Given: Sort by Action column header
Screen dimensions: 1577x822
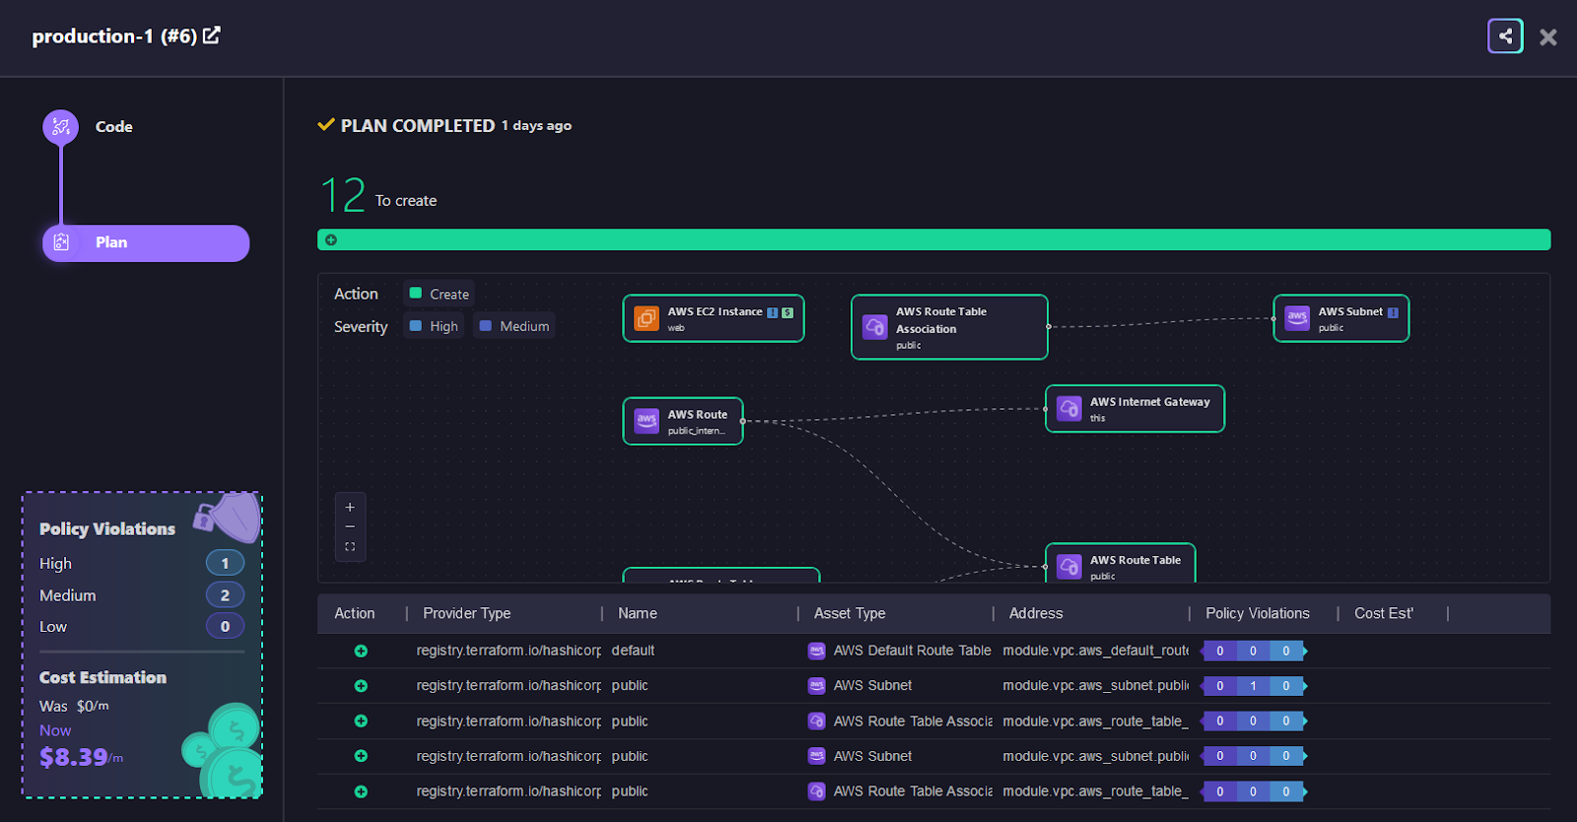Looking at the screenshot, I should [x=355, y=613].
